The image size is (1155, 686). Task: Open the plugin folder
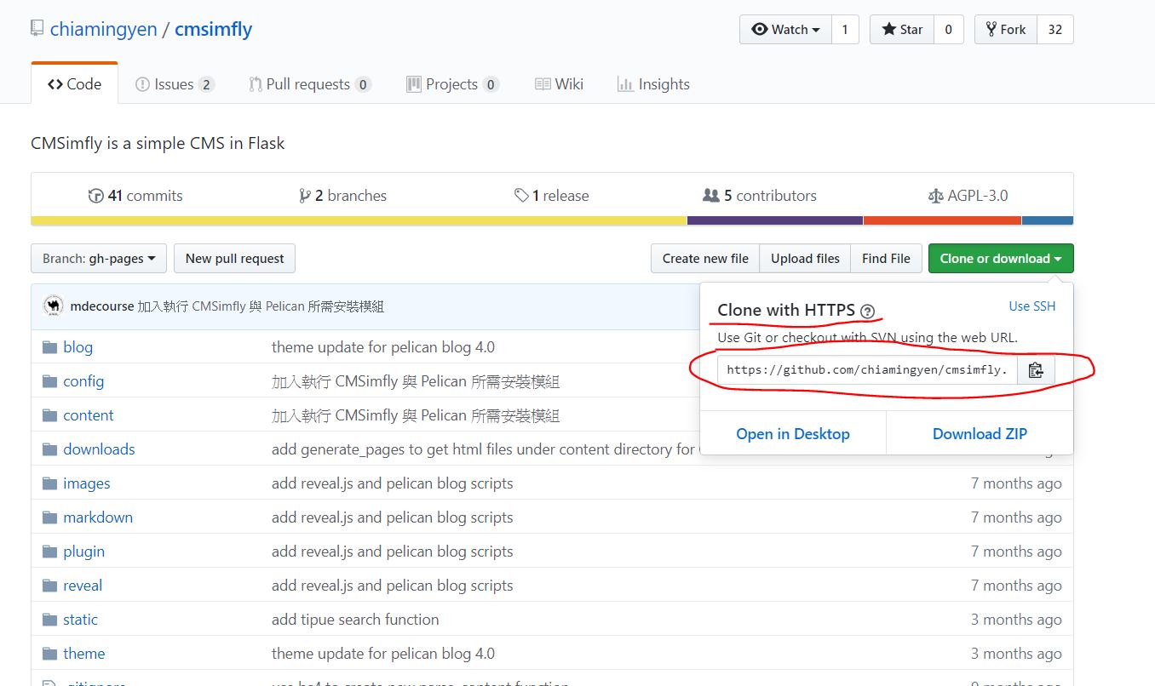tap(83, 552)
